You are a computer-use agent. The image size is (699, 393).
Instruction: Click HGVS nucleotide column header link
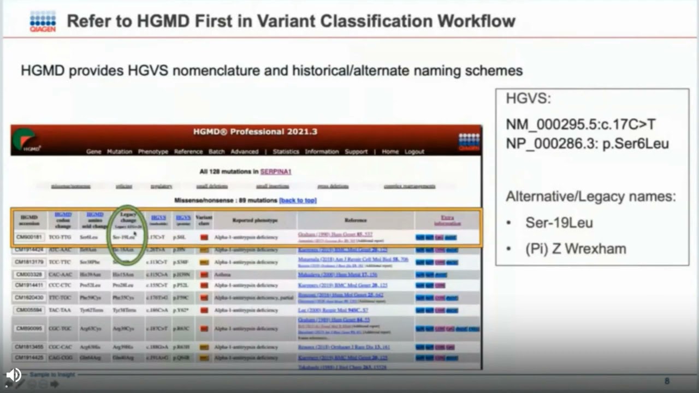[158, 217]
